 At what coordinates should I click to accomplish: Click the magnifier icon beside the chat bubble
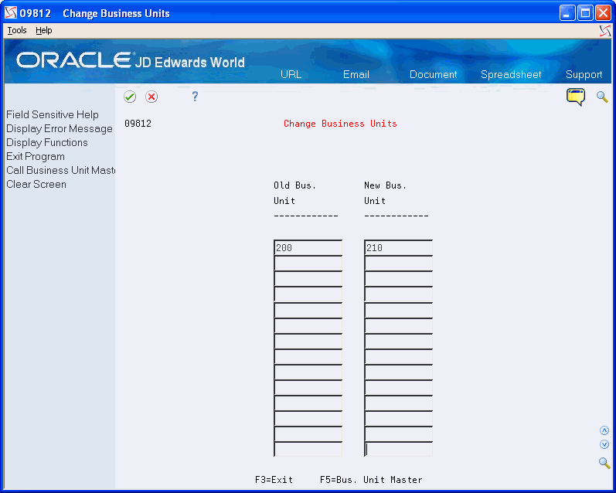pyautogui.click(x=602, y=97)
